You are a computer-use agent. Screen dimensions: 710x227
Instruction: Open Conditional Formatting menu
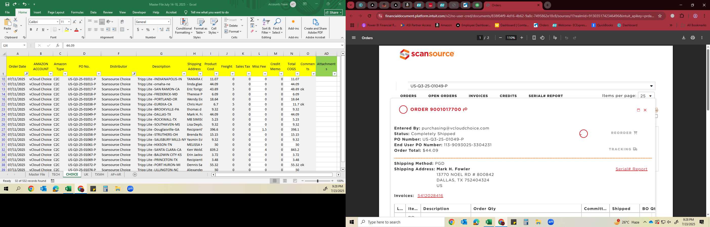(x=184, y=26)
